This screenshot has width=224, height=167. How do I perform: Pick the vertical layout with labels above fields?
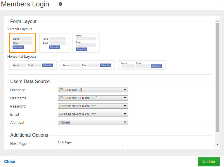(x=86, y=43)
